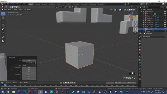Toggle the Generate UVs checkbox
This screenshot has width=167, height=94.
pos(35,63)
